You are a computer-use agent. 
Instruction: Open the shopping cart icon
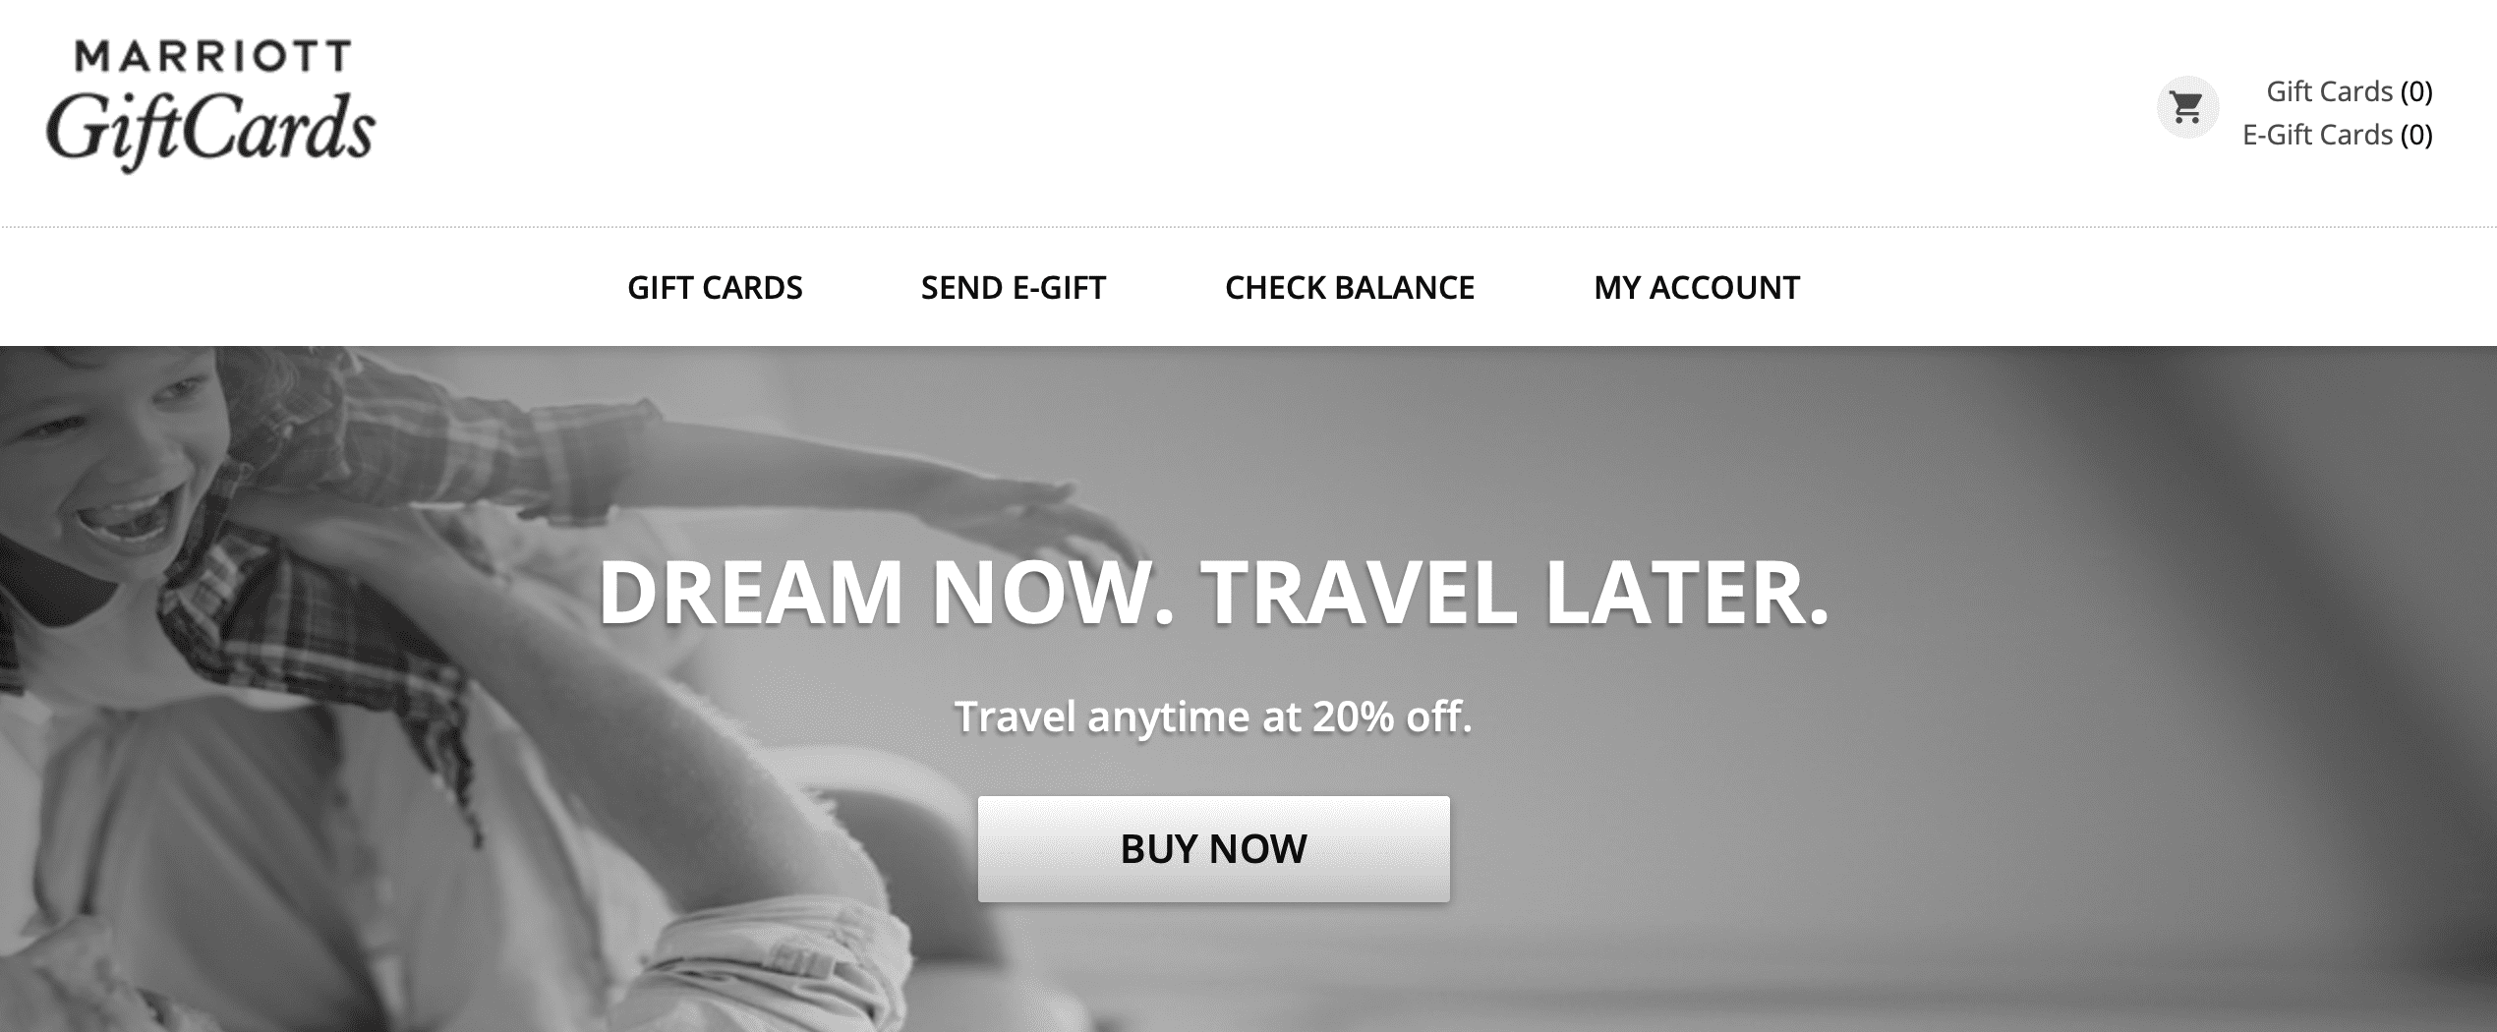(2187, 107)
